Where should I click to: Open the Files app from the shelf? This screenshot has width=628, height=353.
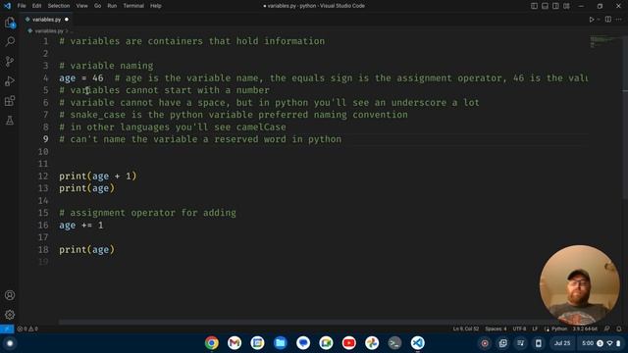281,343
